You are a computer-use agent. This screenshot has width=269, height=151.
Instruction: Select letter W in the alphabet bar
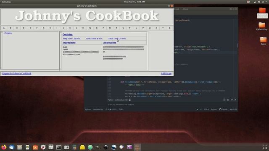point(150,28)
